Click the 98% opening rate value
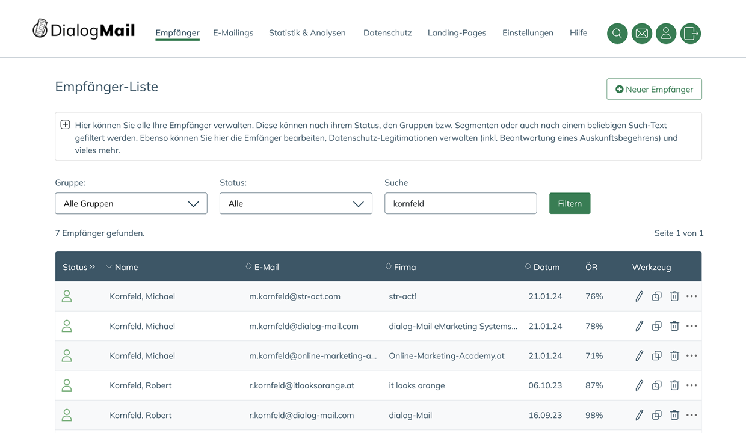746x433 pixels. pyautogui.click(x=594, y=415)
